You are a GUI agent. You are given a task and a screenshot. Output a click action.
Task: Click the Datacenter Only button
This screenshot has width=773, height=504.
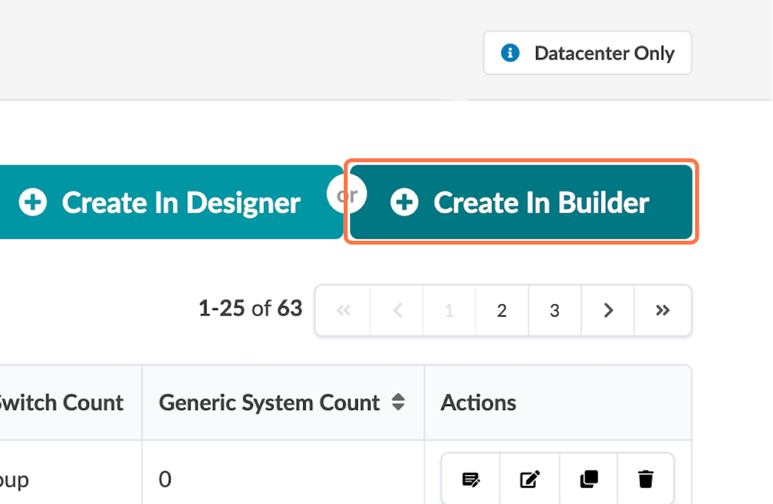[x=587, y=53]
